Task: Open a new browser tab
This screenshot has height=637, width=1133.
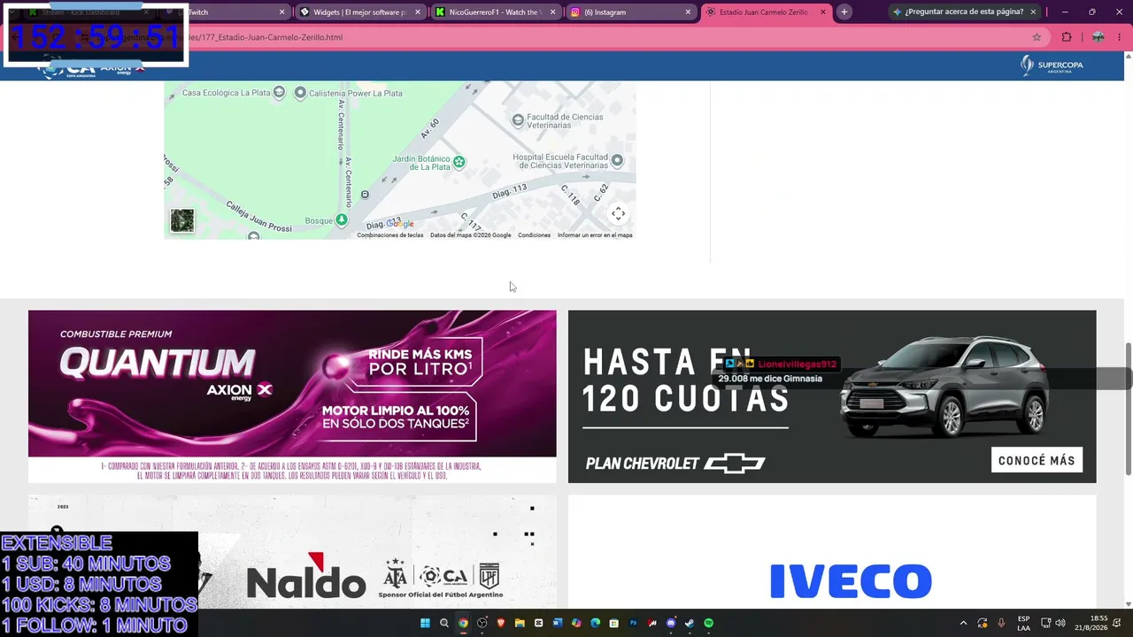Action: (x=844, y=12)
